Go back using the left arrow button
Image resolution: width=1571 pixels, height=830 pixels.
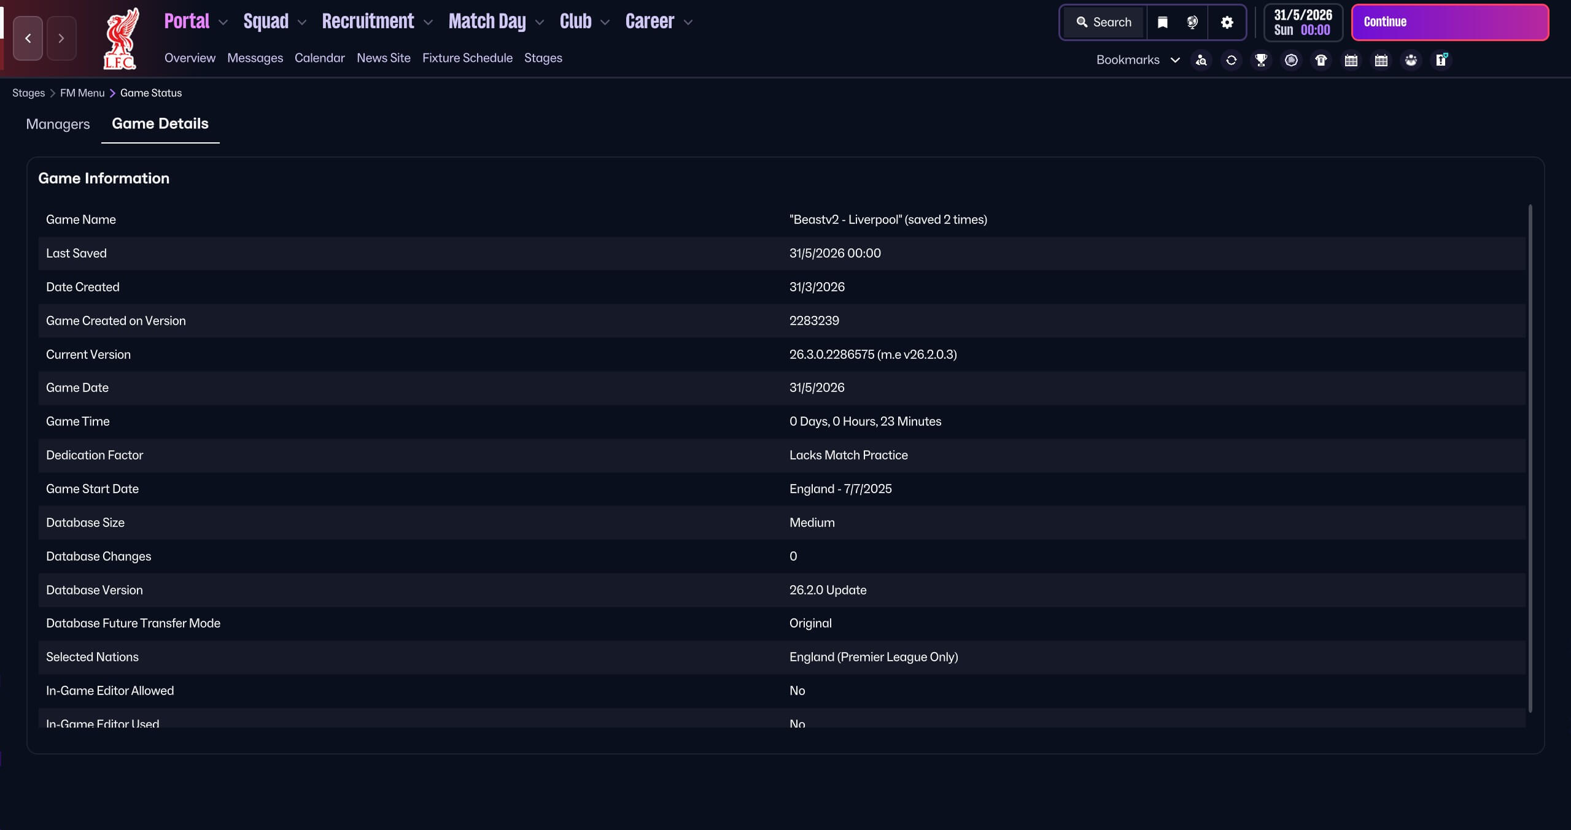(28, 38)
